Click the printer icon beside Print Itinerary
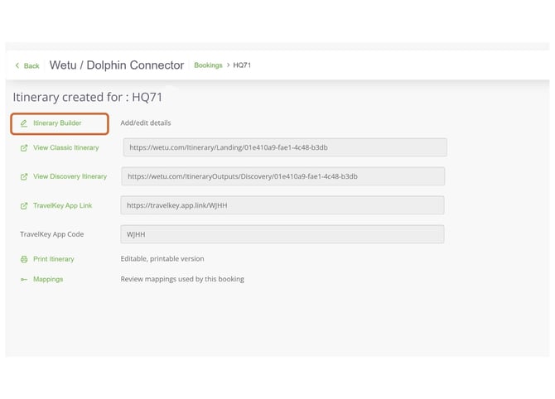555x399 pixels. coord(24,259)
